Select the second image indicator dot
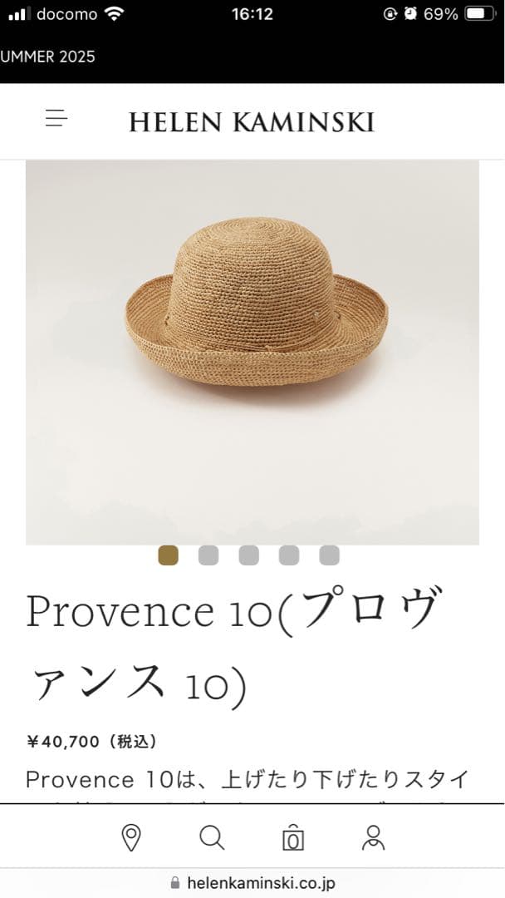The width and height of the screenshot is (505, 898). click(x=208, y=555)
